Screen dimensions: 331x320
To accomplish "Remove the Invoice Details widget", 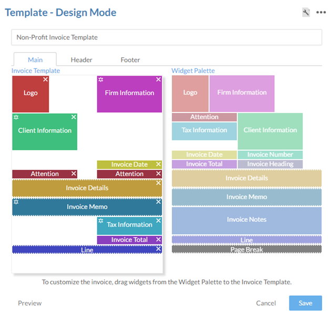I will [158, 183].
